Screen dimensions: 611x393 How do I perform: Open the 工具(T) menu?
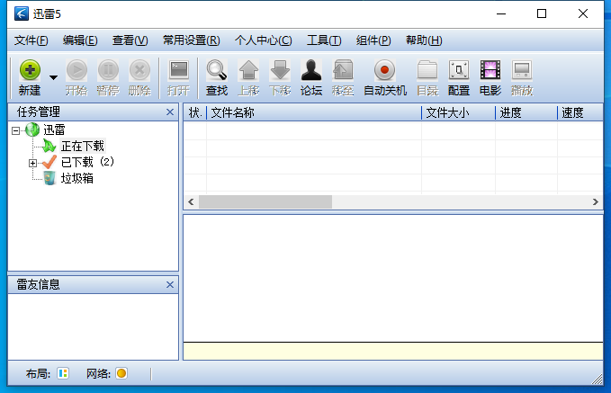pyautogui.click(x=324, y=40)
